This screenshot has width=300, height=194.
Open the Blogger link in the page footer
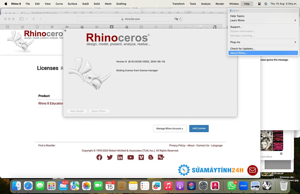(x=151, y=157)
